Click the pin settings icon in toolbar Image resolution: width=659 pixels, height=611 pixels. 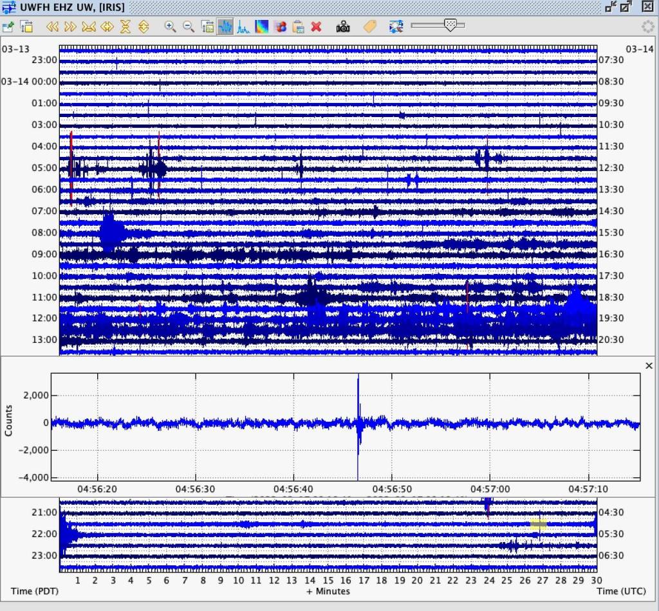(8, 26)
